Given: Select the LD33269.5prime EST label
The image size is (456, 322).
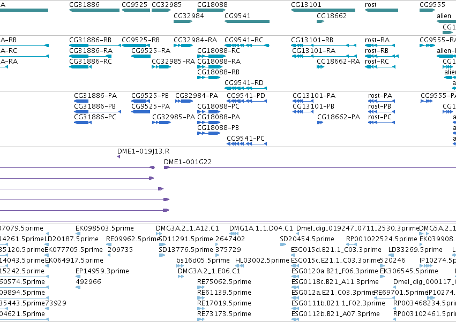Looking at the screenshot, I should click(x=416, y=250).
